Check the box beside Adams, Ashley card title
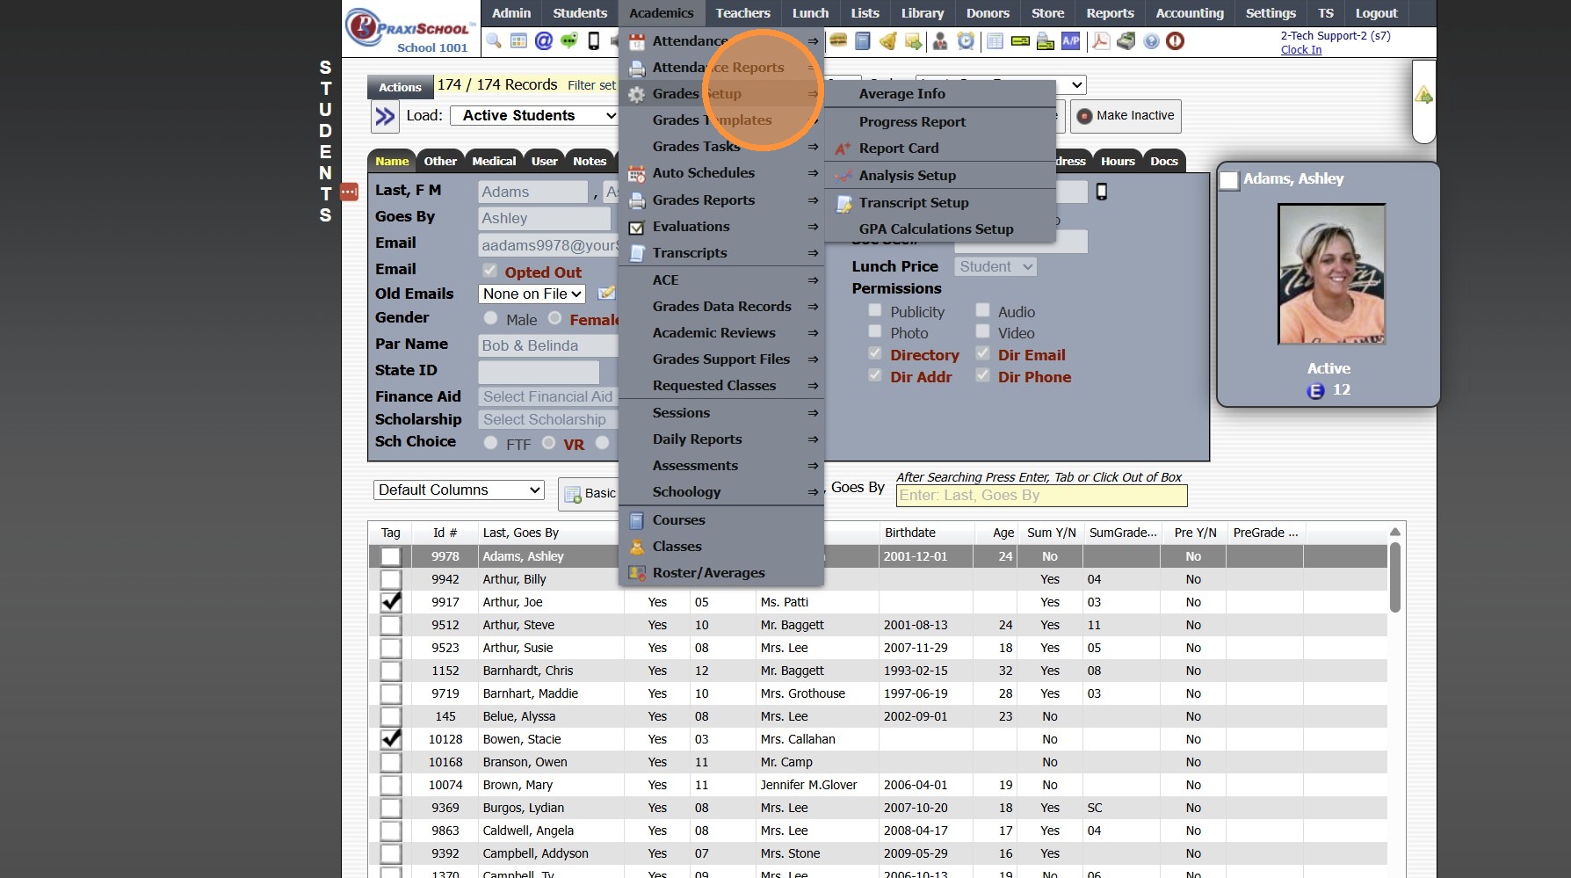 pyautogui.click(x=1229, y=180)
